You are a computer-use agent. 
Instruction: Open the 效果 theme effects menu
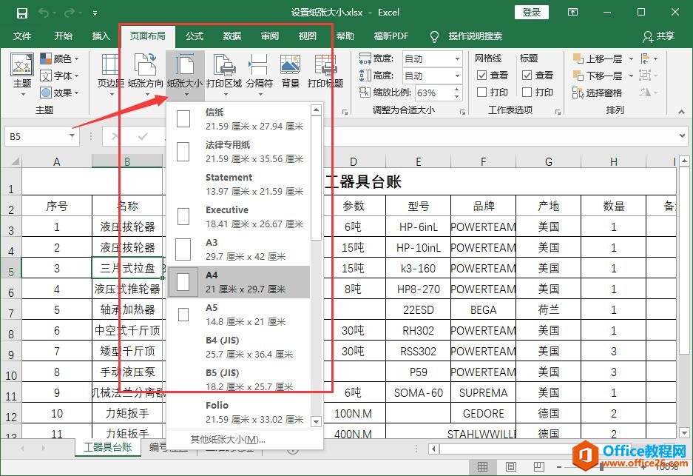(60, 93)
